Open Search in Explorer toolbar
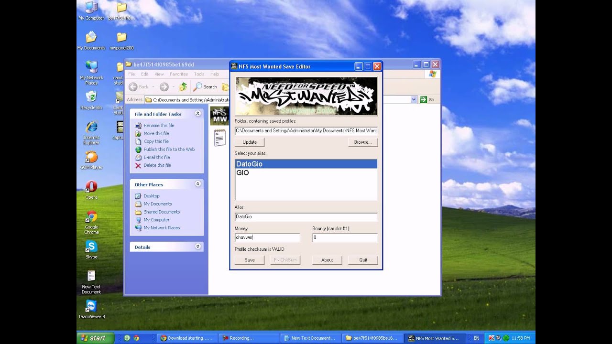Screen dimensions: 612x344 click(205, 86)
